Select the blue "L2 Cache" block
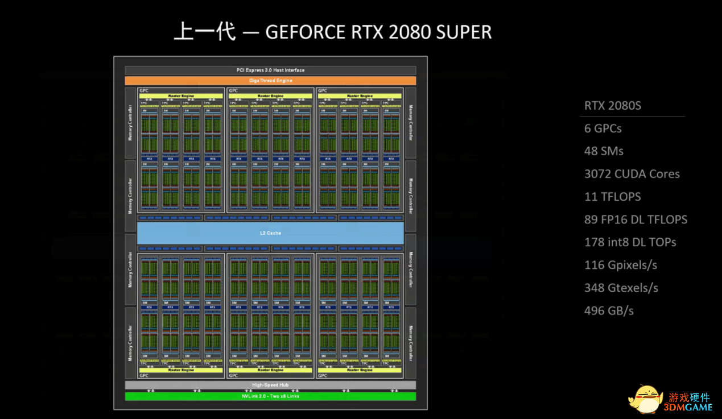This screenshot has width=722, height=419. [x=270, y=233]
